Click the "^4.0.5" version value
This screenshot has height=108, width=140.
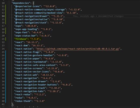coord(32,98)
